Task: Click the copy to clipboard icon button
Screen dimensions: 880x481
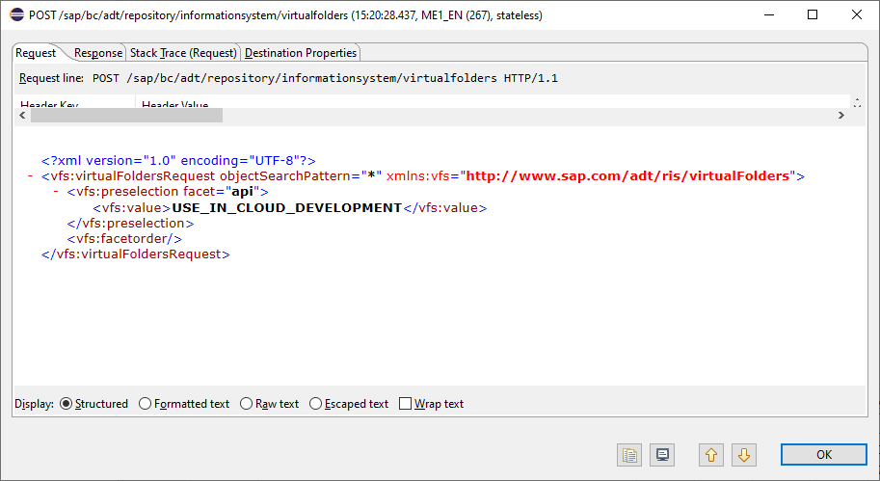Action: pos(629,455)
